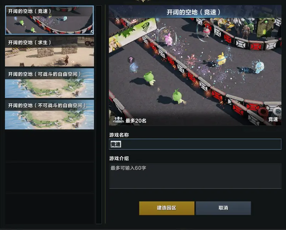Choose 开阔的空地（不可战斗的自由空间）map
Screen dimensions: 286x230
click(x=49, y=114)
